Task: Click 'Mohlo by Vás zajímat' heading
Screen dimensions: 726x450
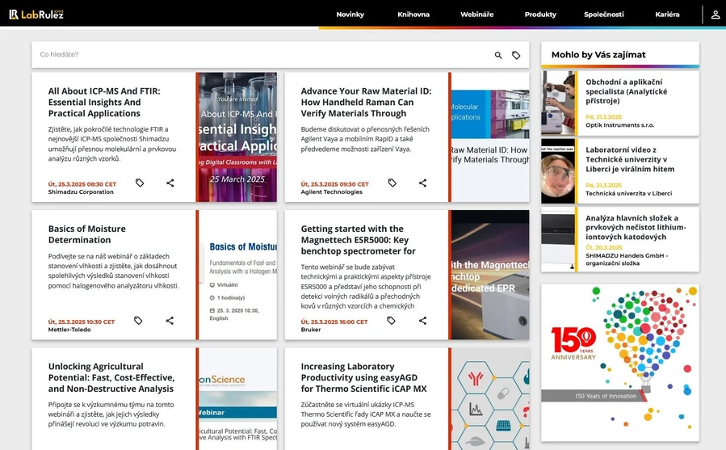Action: pos(598,55)
